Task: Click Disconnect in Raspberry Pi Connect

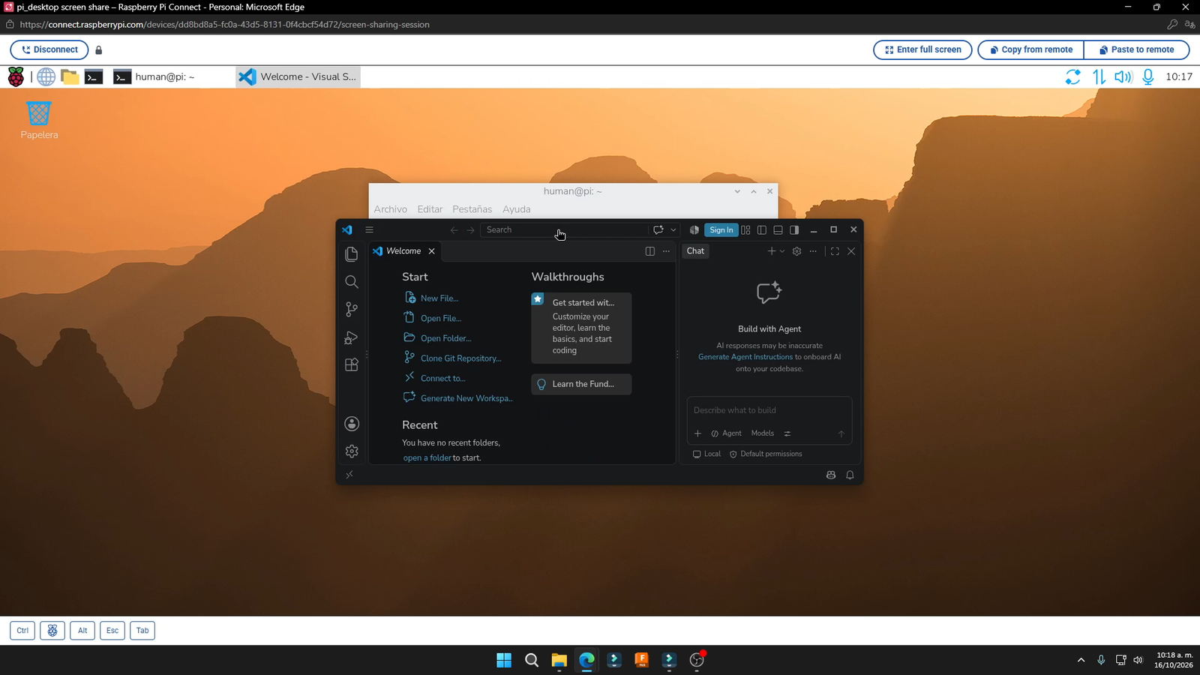Action: coord(49,49)
